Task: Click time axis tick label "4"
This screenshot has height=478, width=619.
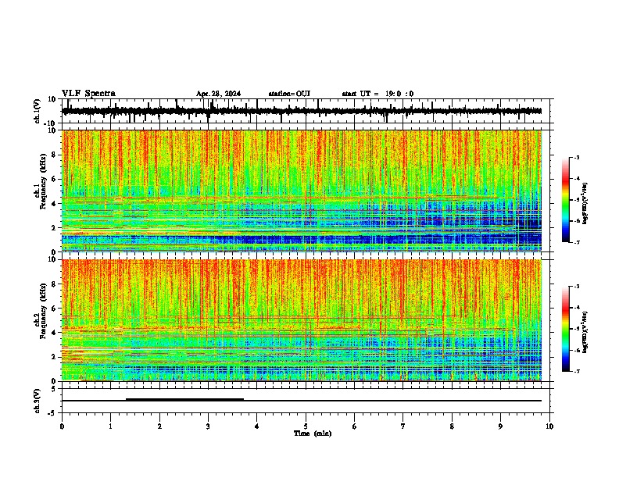Action: pos(257,426)
